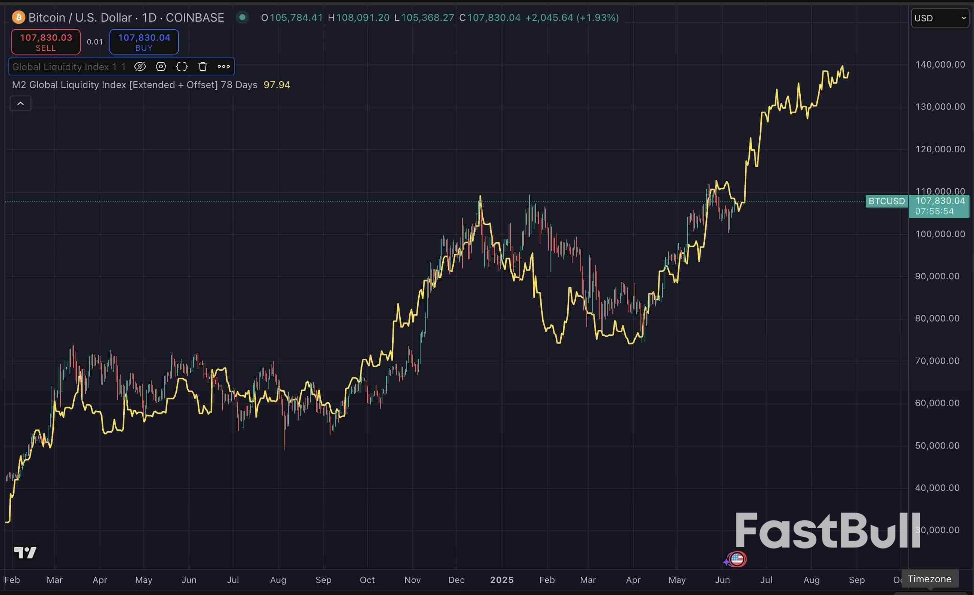This screenshot has width=974, height=595.
Task: Open Global Liquidity Index settings icon
Action: 161,66
